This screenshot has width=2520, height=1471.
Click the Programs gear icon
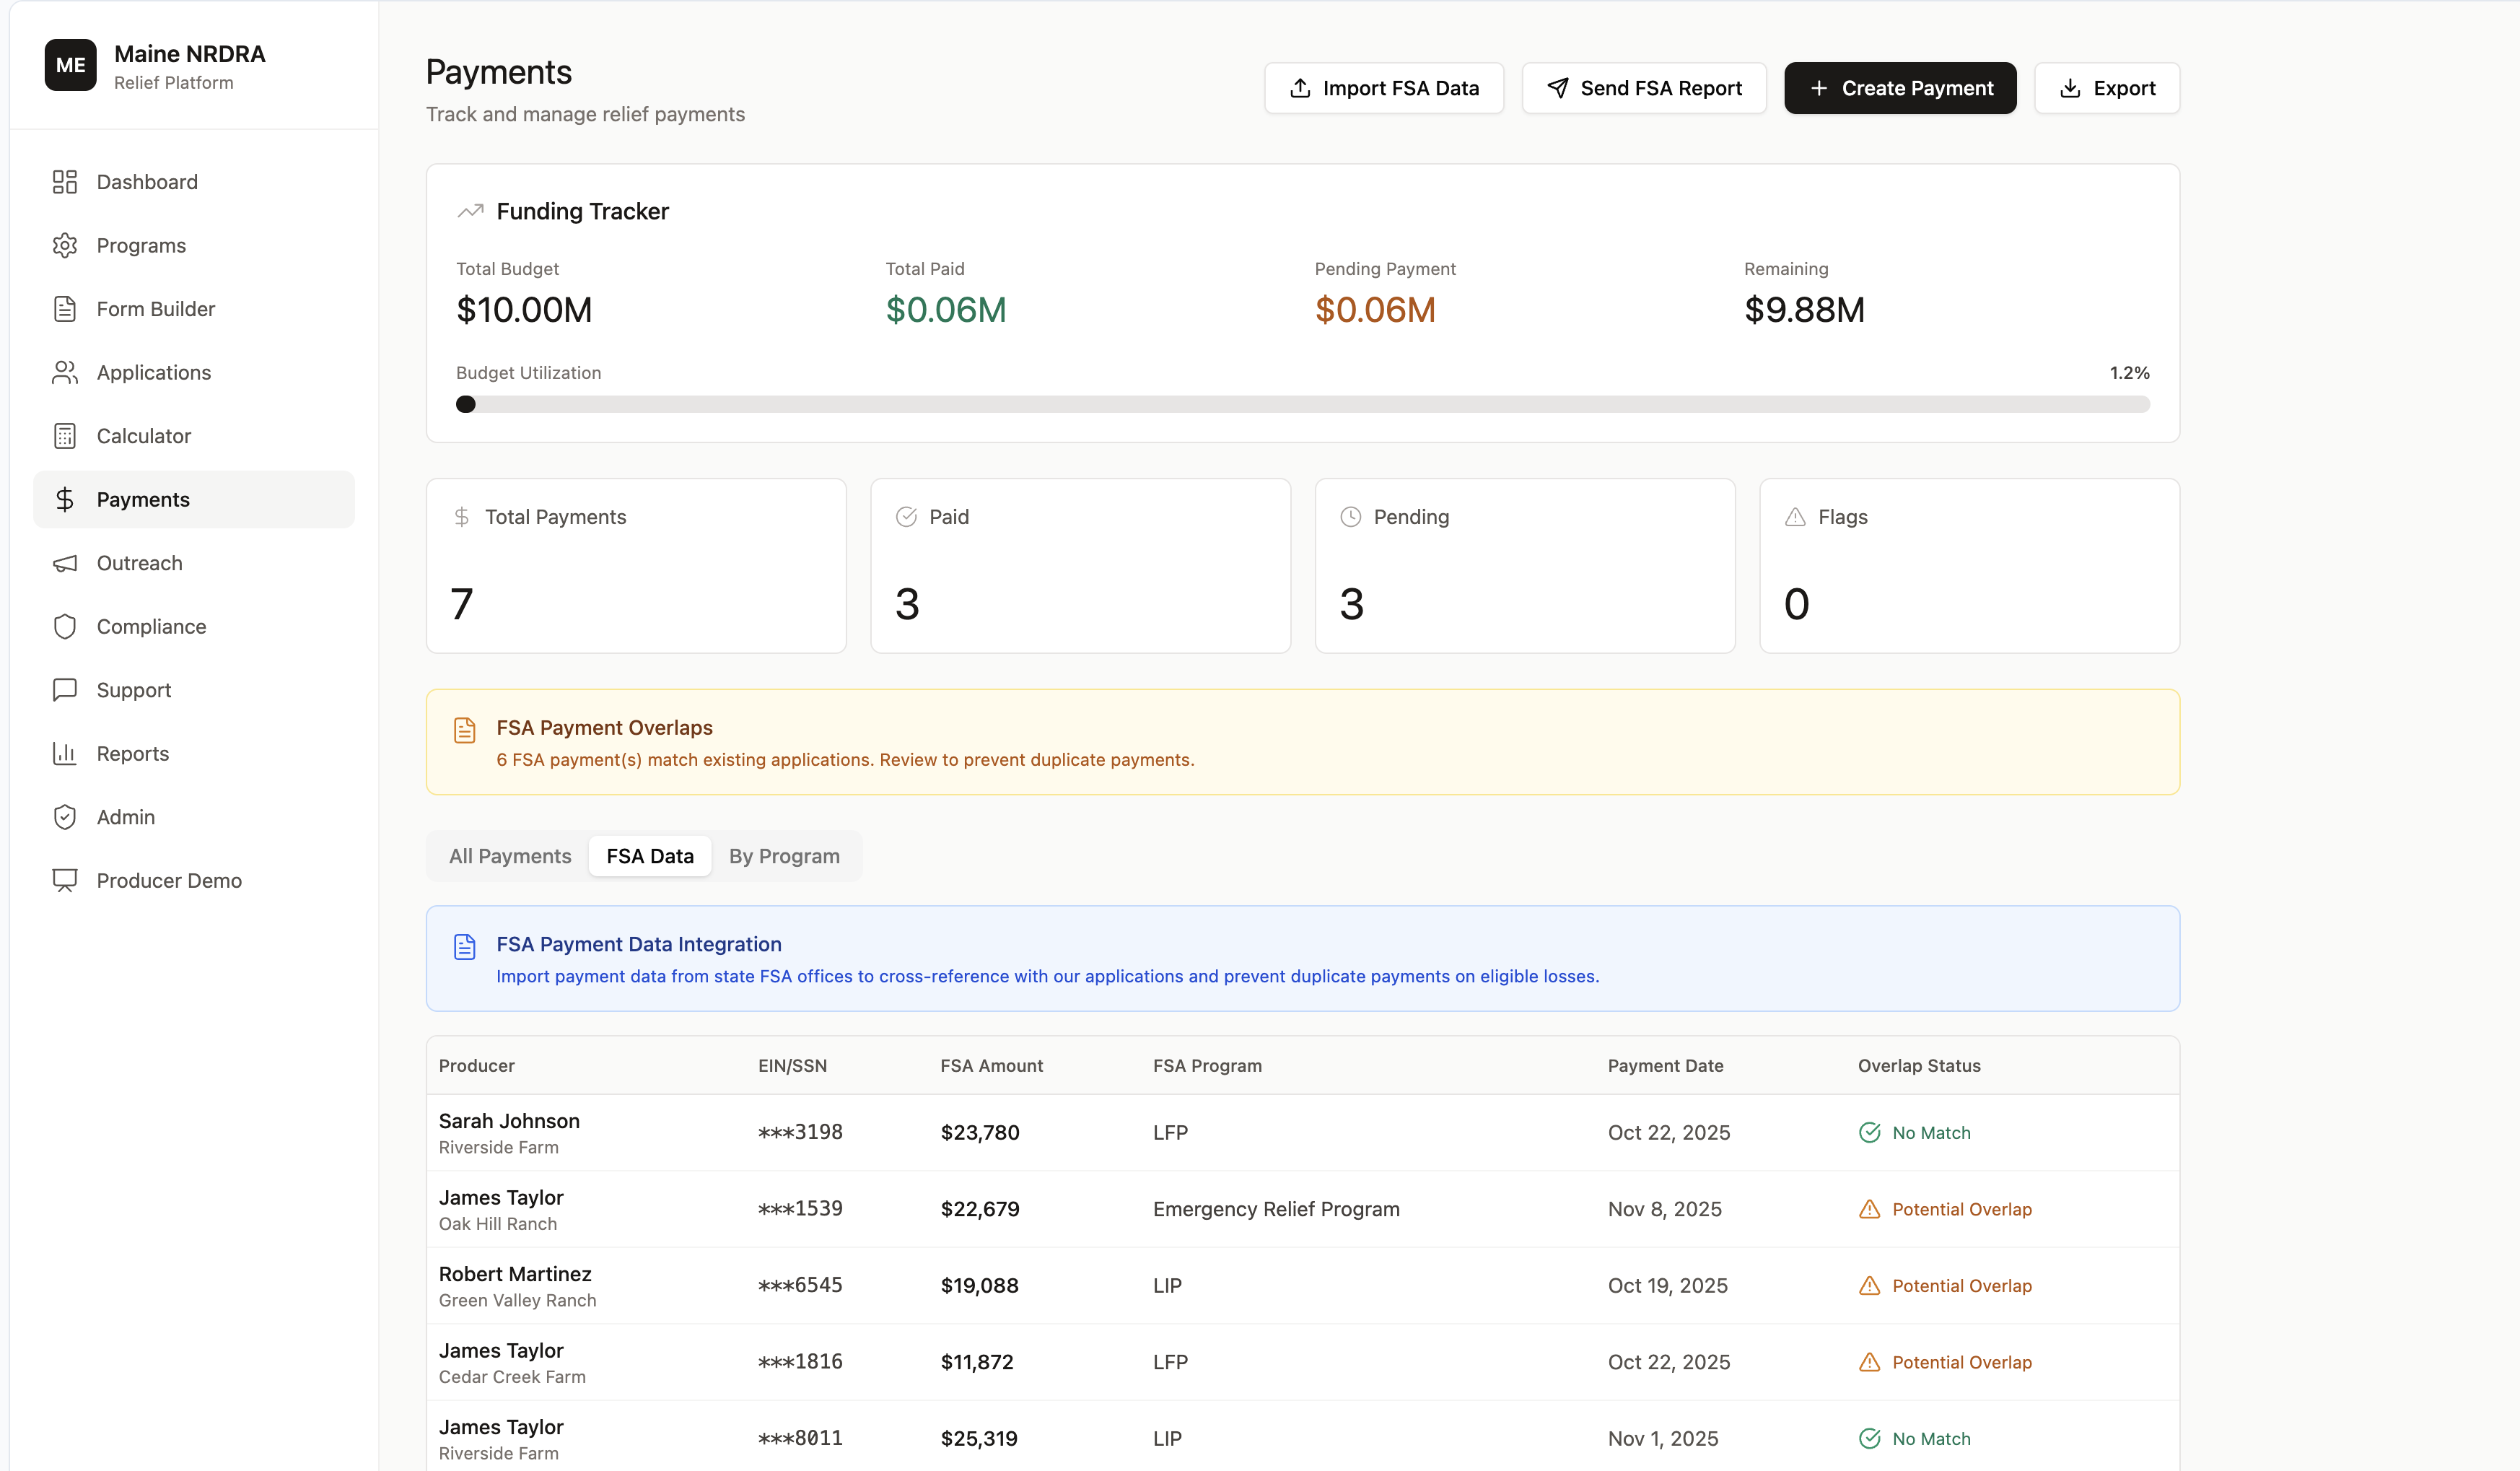click(65, 245)
